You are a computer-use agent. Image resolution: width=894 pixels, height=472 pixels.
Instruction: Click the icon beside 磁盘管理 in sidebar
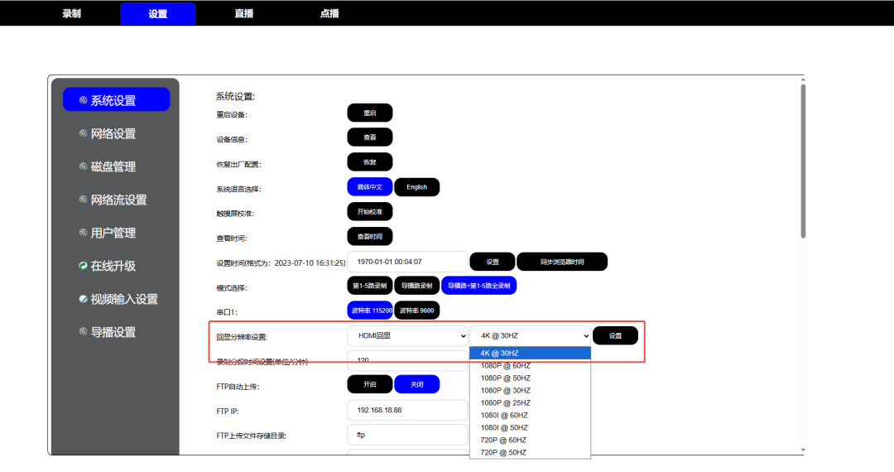coord(84,166)
